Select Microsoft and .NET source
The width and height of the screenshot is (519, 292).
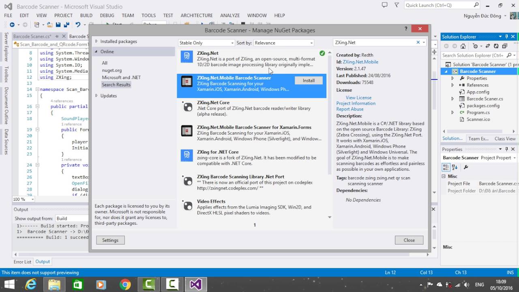[121, 77]
